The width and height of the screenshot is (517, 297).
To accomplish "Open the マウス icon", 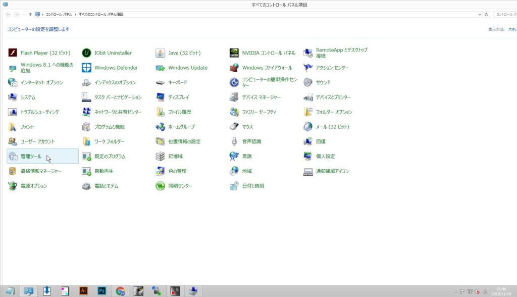I will 234,127.
